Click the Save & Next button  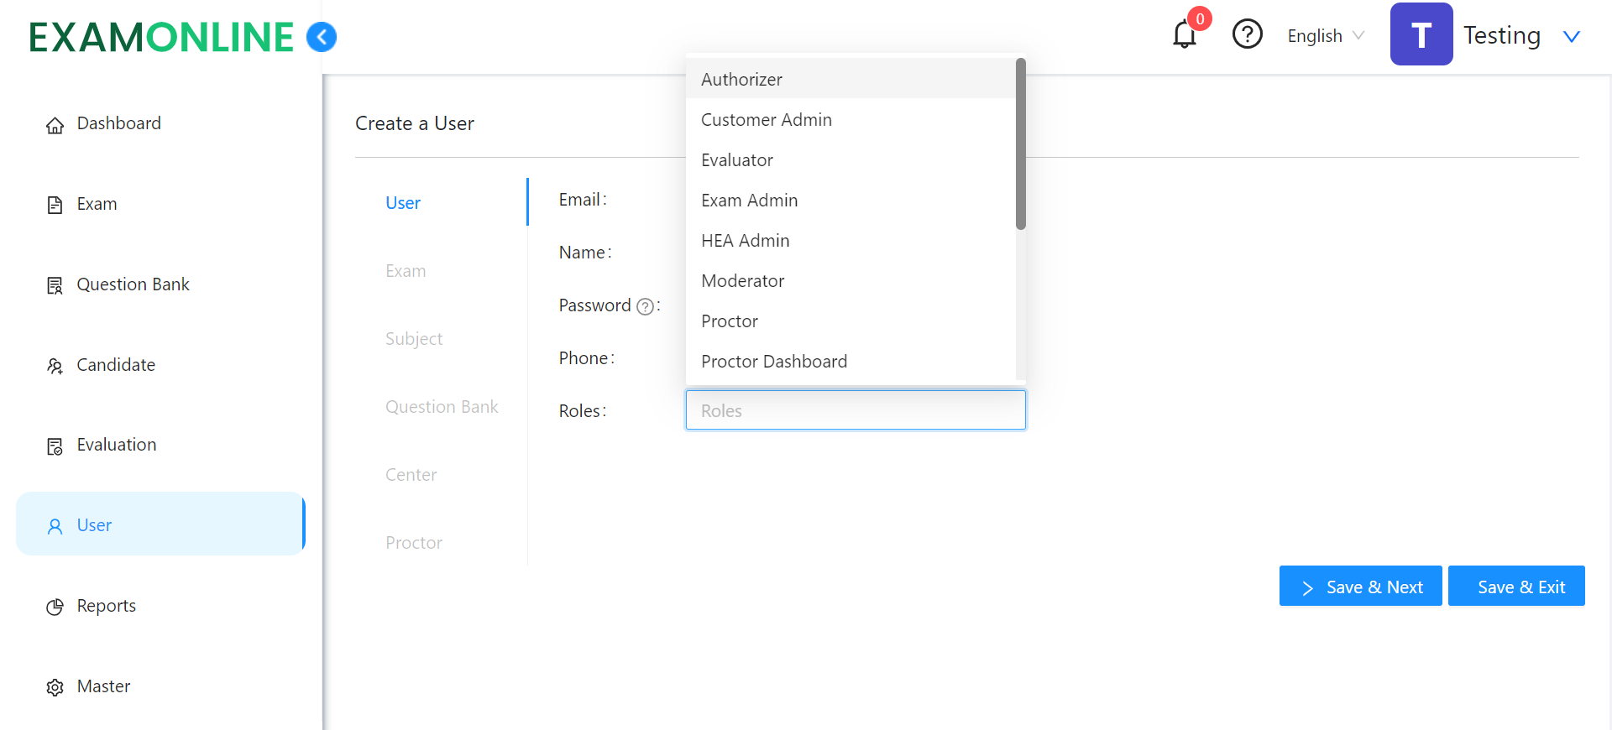click(1360, 587)
